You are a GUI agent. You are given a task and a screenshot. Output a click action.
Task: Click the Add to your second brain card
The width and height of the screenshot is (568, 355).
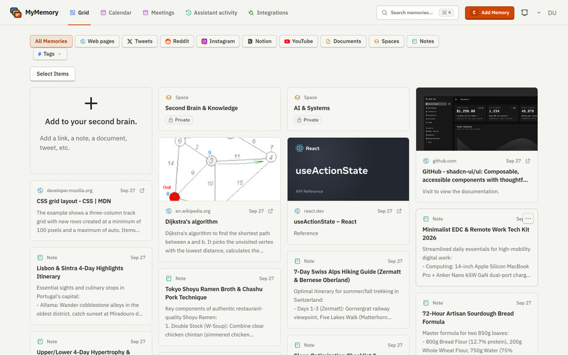[91, 130]
